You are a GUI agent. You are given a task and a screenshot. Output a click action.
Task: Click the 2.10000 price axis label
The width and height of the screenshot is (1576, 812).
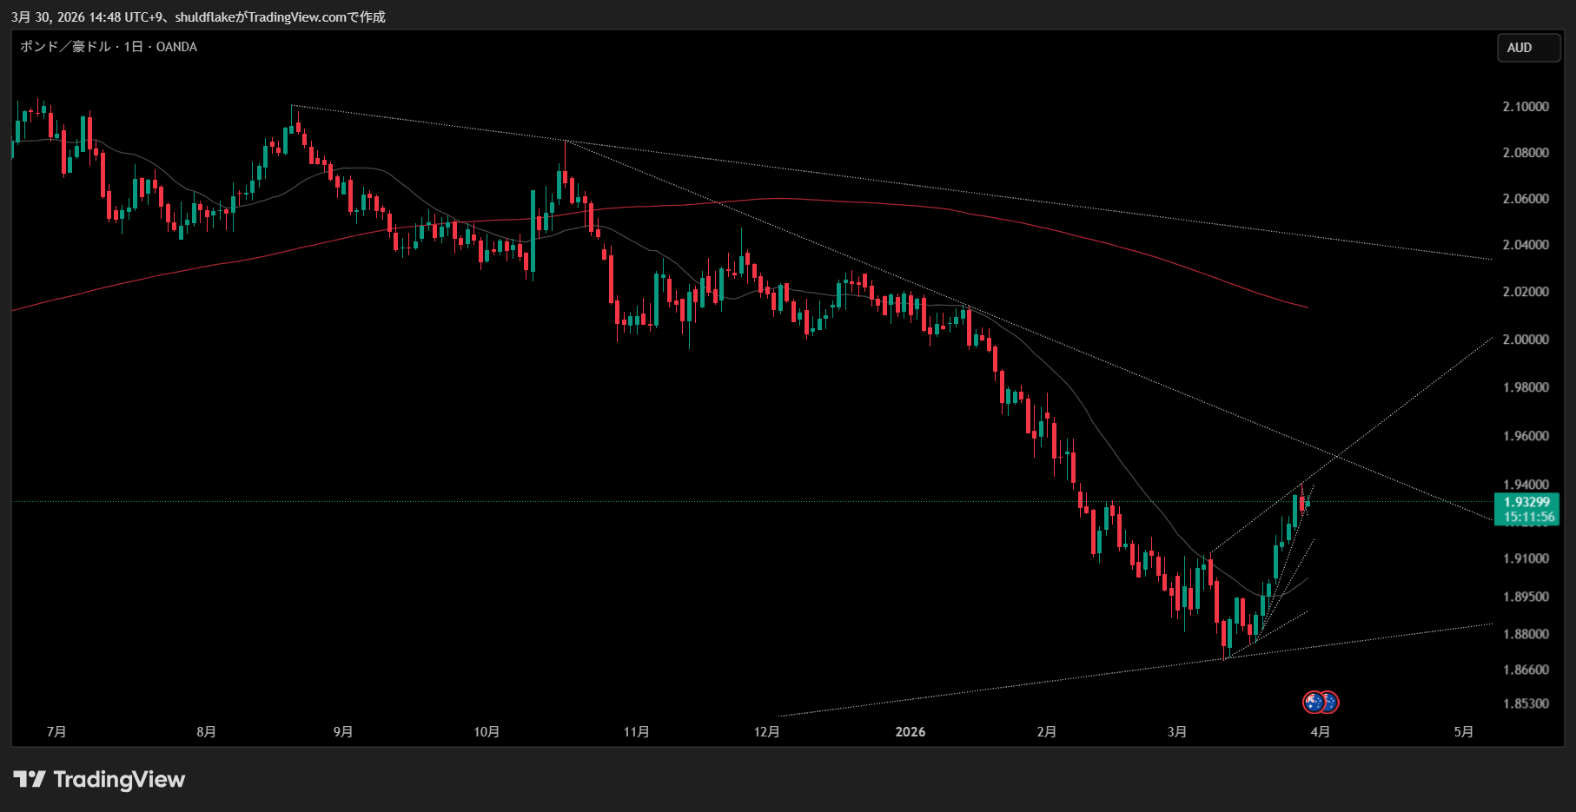pyautogui.click(x=1526, y=107)
